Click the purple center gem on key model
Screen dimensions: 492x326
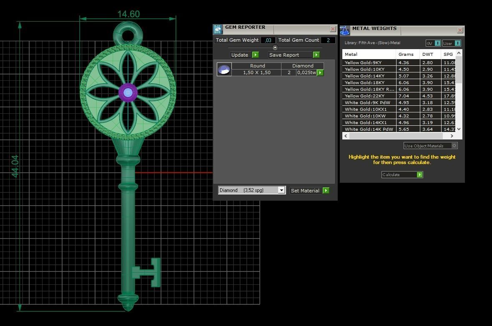[128, 92]
